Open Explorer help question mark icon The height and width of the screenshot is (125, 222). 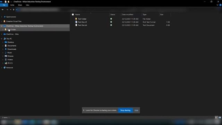point(220,5)
